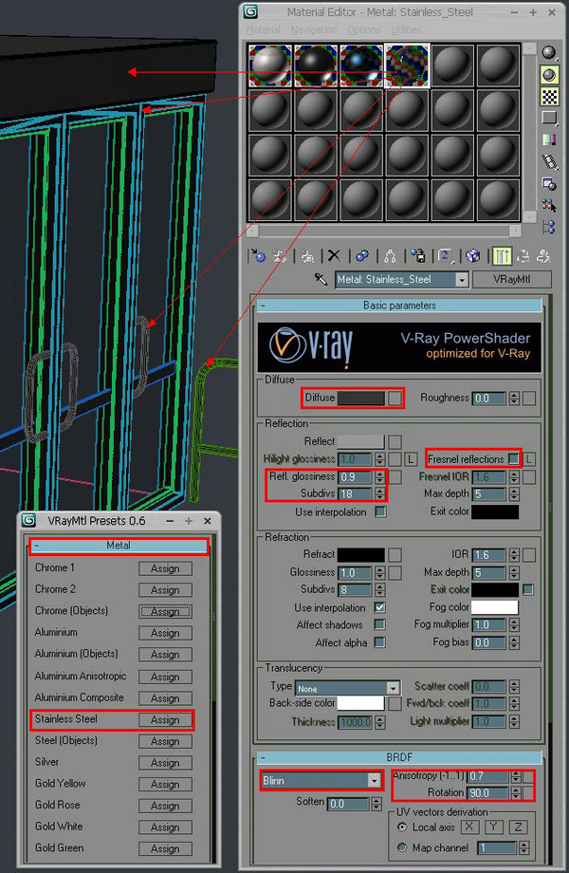Click the VRayMtl material type button

point(512,279)
